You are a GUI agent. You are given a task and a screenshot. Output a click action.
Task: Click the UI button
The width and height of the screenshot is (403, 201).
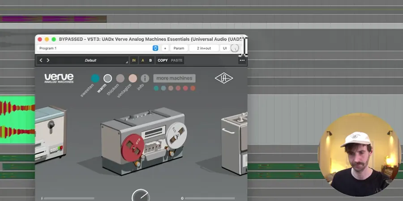(225, 48)
